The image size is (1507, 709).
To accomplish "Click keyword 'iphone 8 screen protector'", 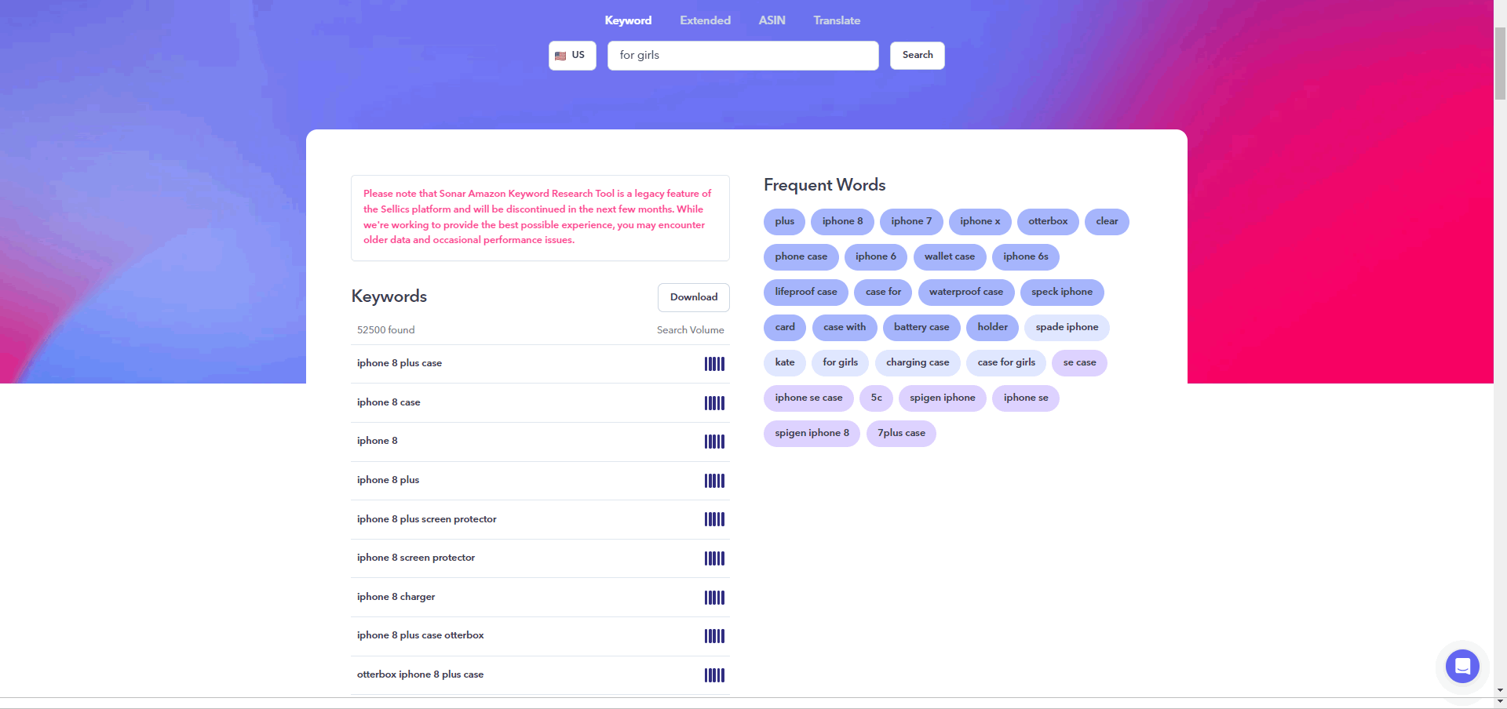I will pyautogui.click(x=416, y=558).
